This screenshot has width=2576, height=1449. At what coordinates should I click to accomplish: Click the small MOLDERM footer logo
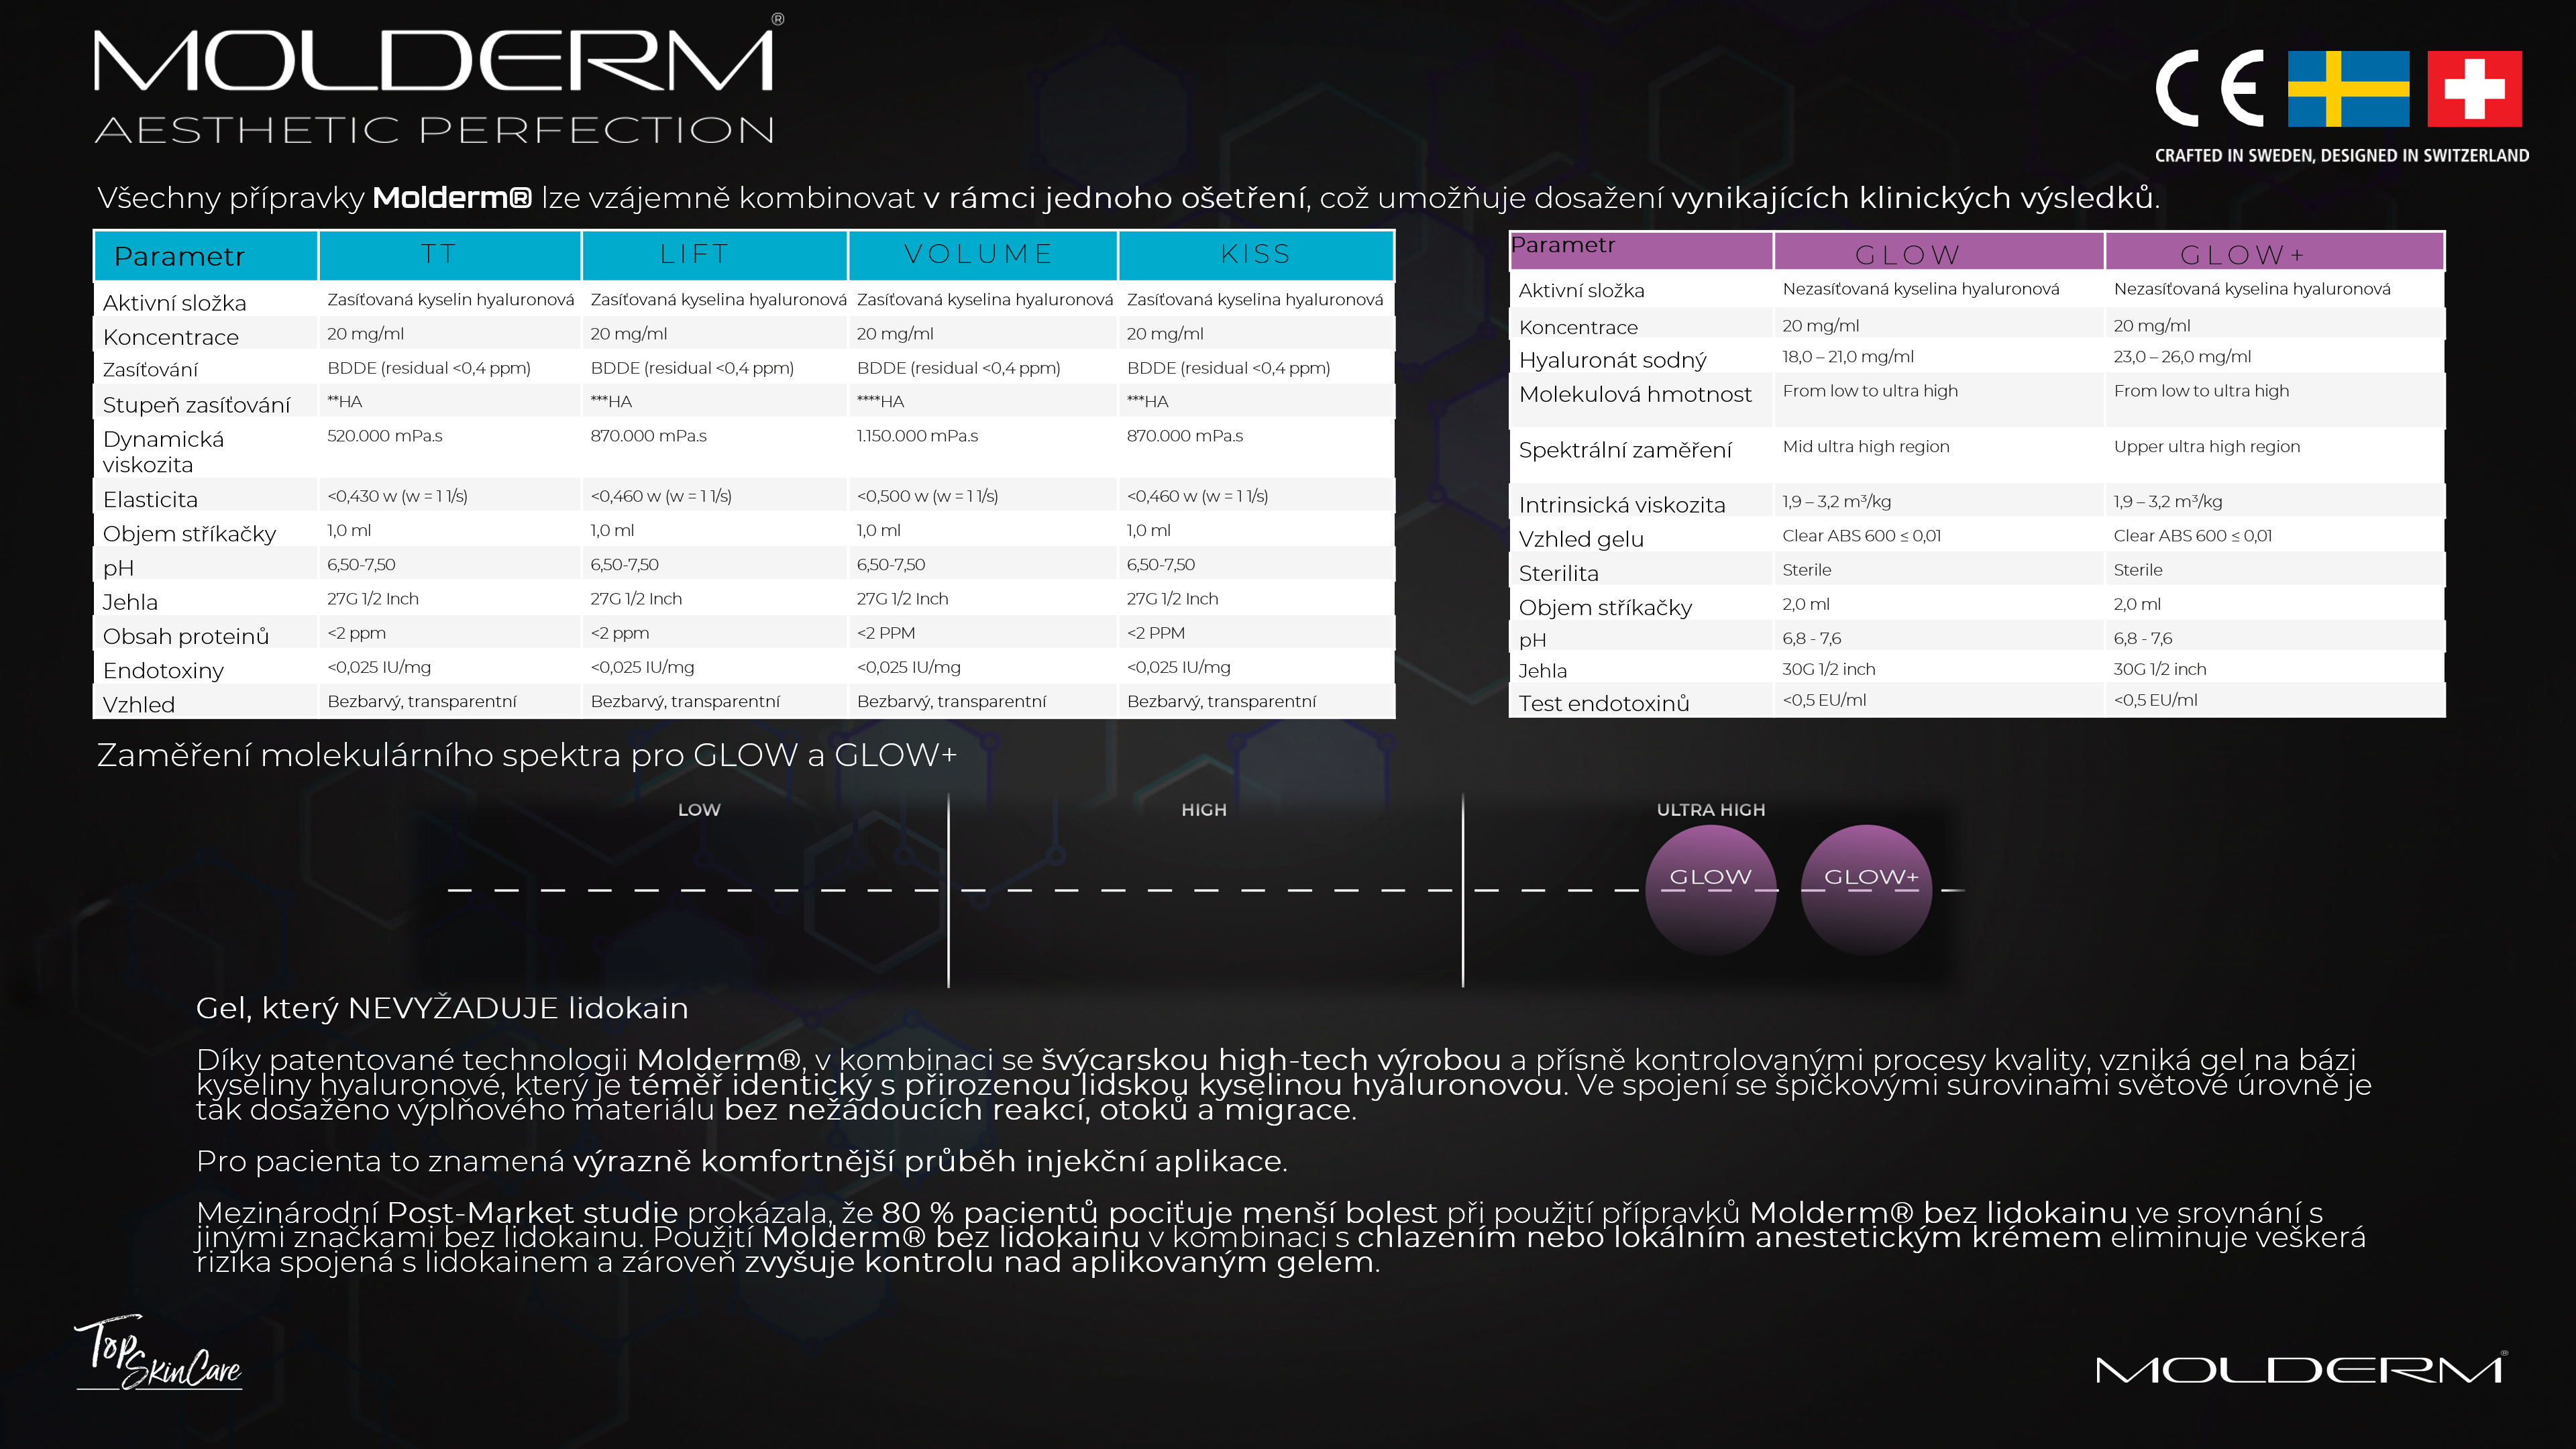pos(2299,1369)
